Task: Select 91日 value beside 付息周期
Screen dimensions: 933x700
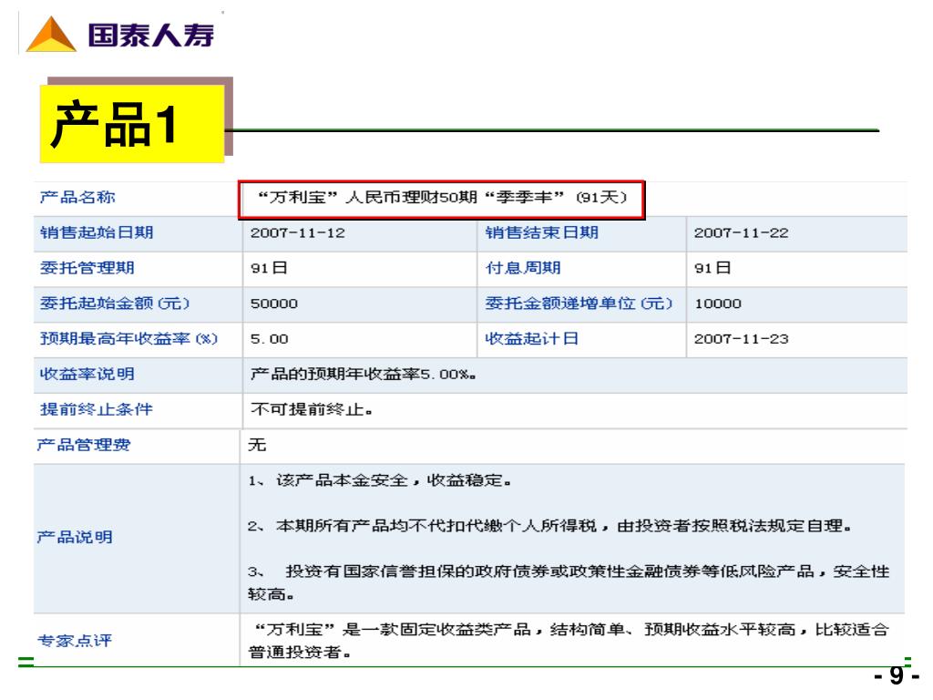Action: [x=713, y=268]
